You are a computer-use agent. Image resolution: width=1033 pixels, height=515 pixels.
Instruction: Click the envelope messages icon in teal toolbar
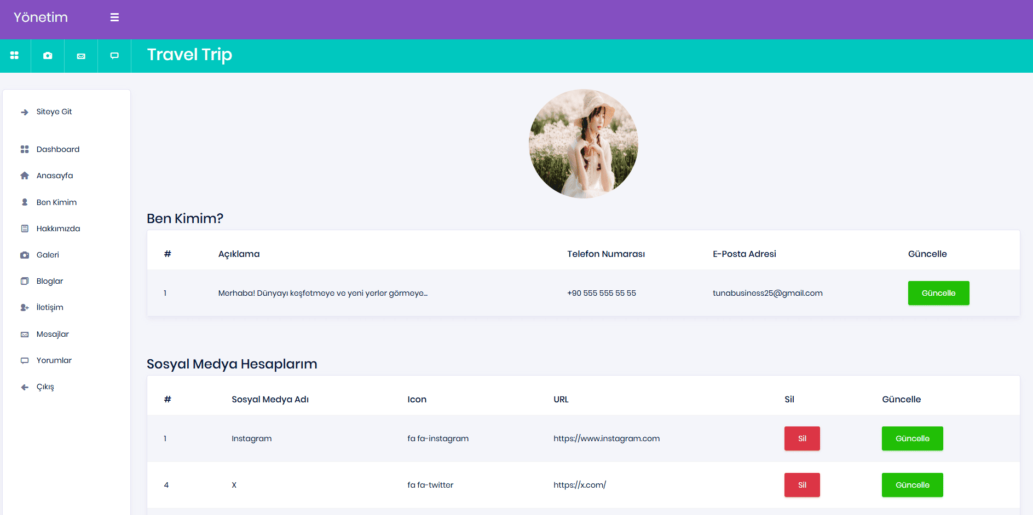point(81,56)
